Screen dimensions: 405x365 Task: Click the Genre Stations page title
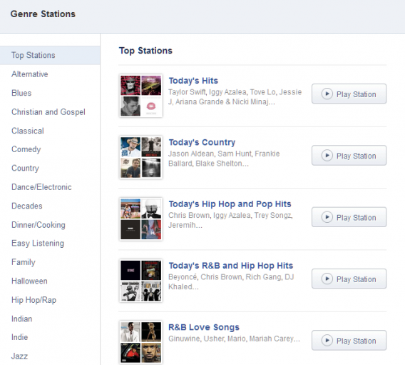click(43, 14)
